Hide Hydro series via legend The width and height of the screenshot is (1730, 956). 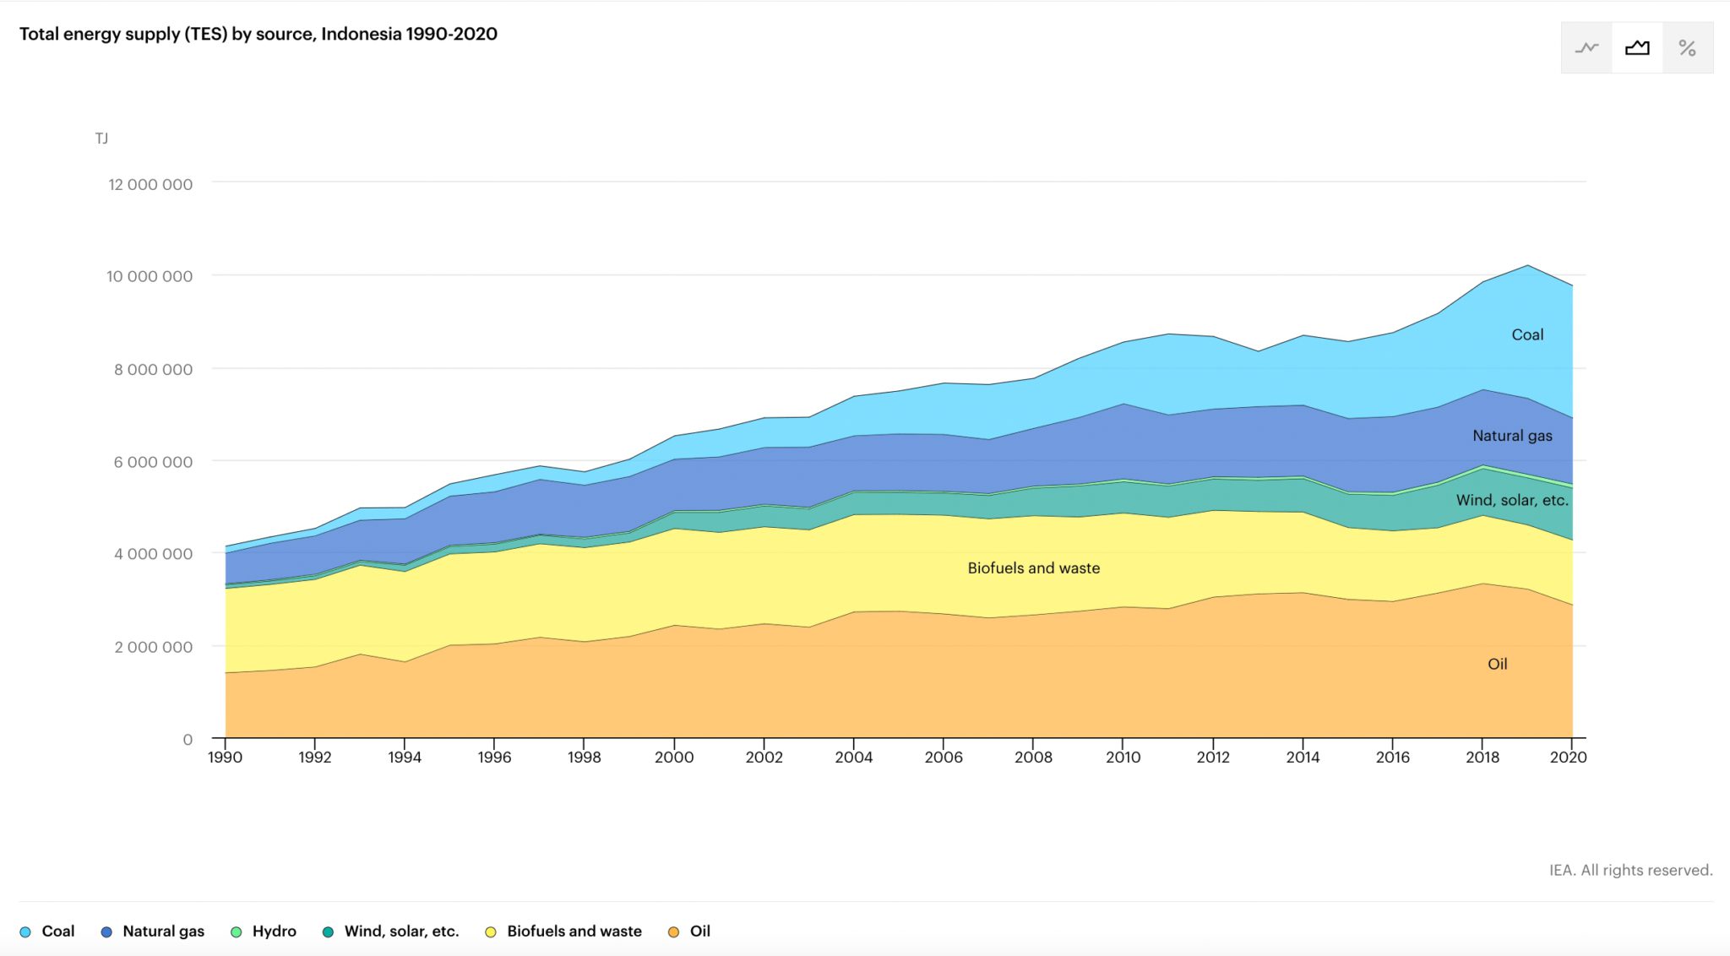[274, 931]
